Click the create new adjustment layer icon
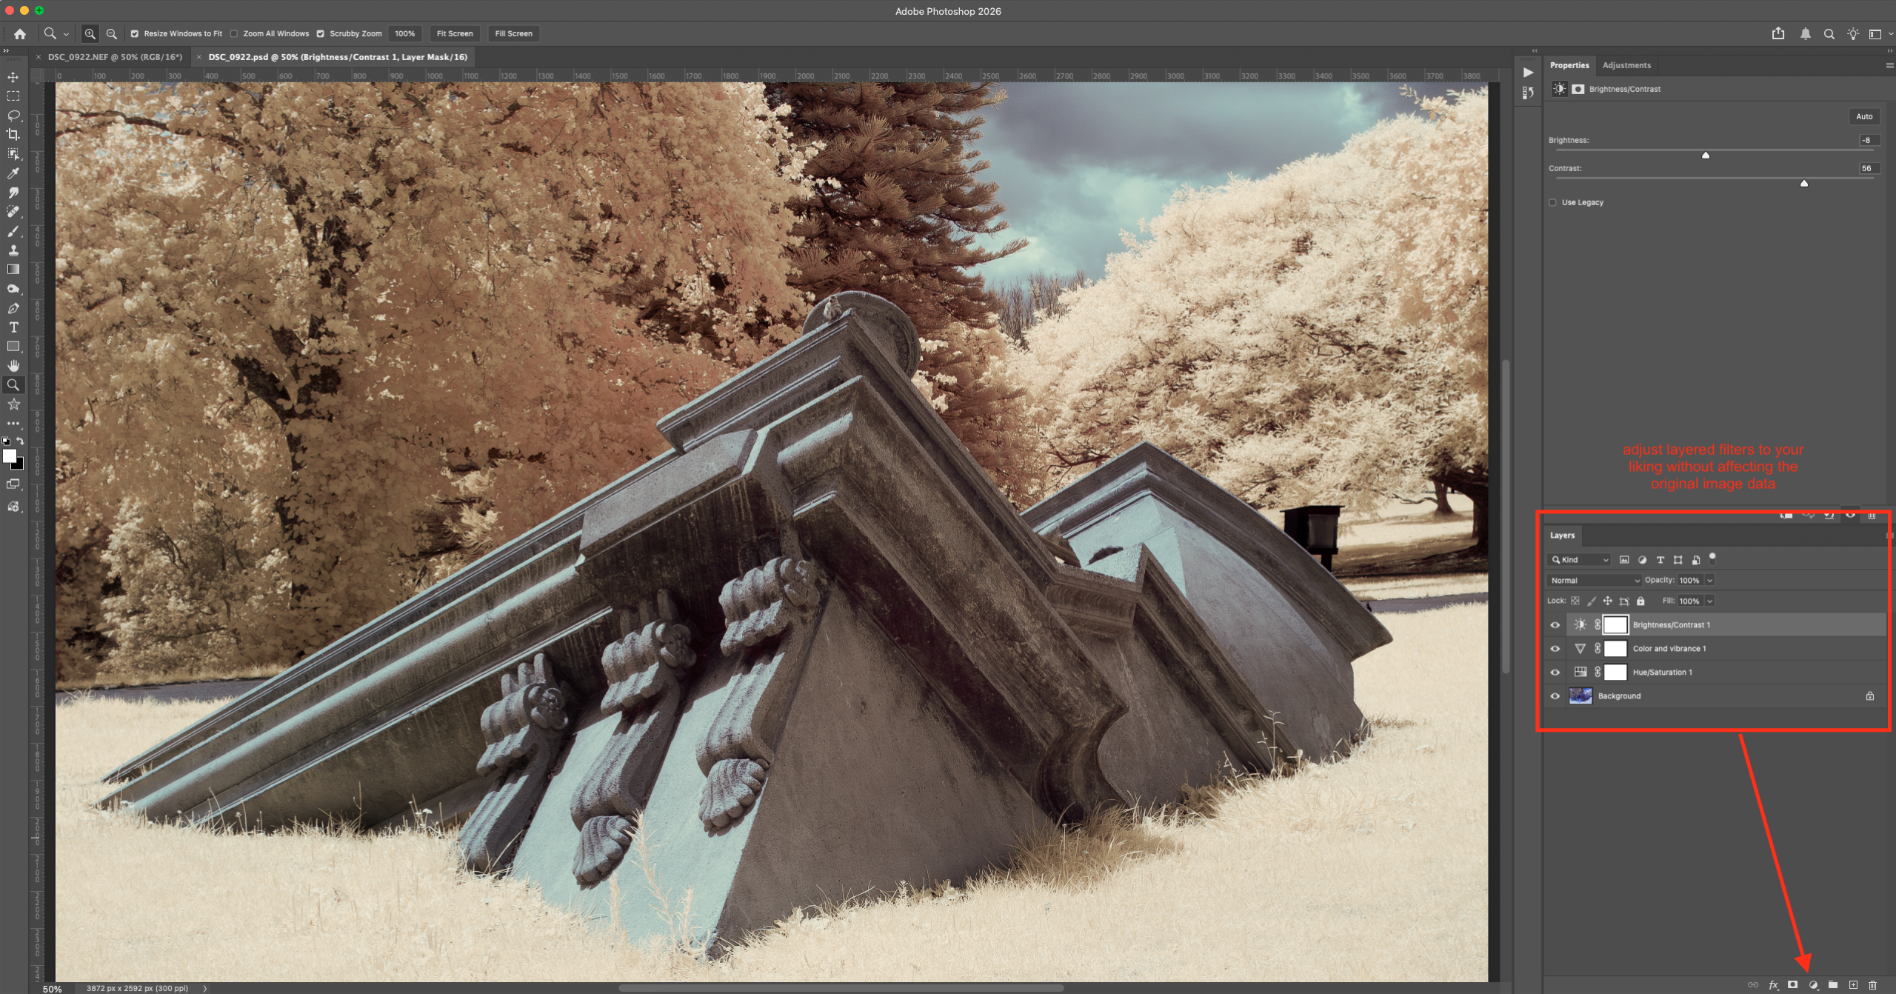The height and width of the screenshot is (994, 1896). 1813,984
